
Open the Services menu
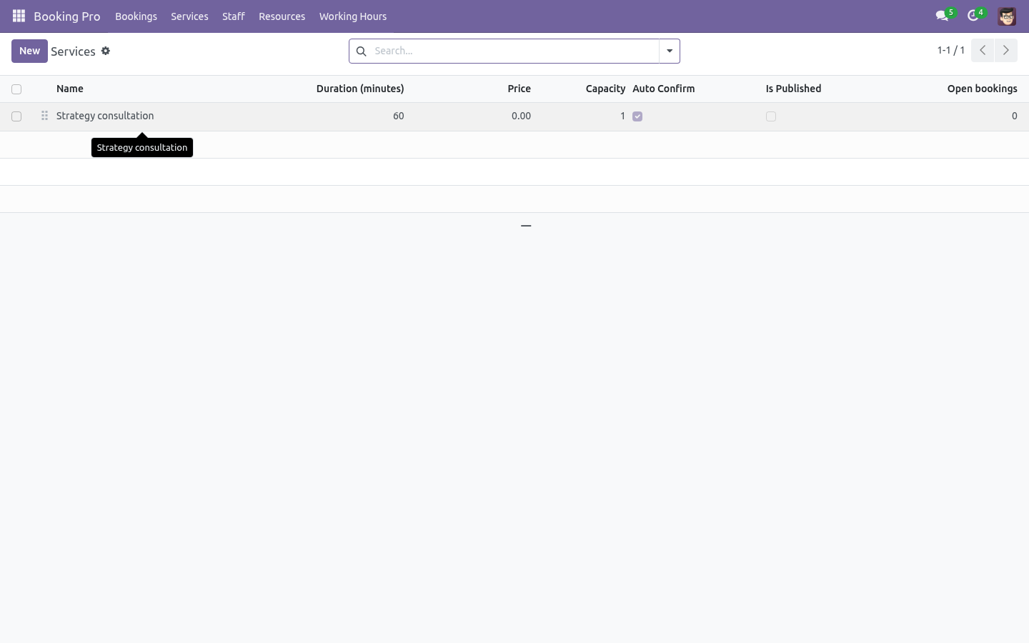coord(189,16)
